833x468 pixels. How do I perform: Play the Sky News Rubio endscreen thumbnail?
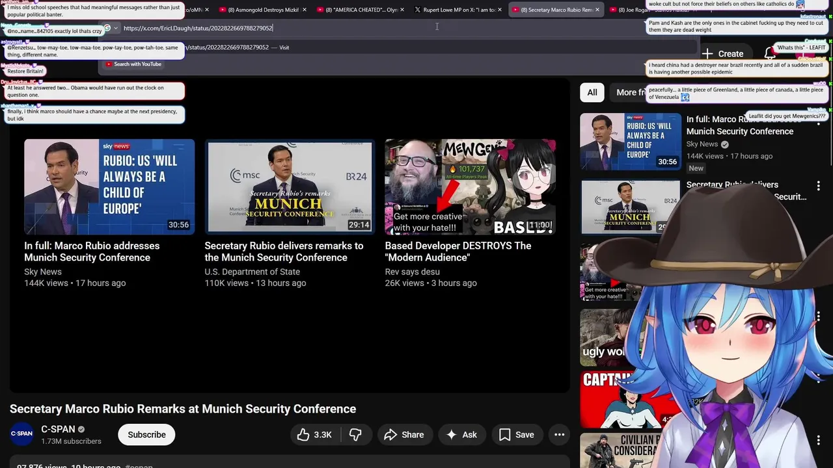(x=109, y=187)
